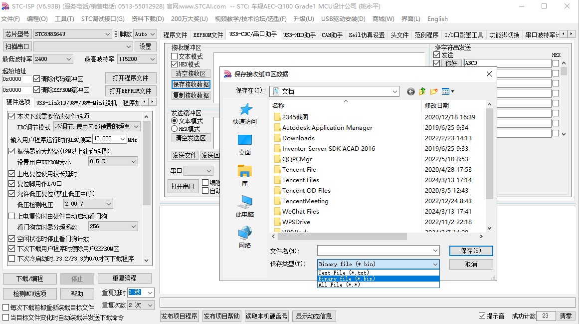This screenshot has width=579, height=324.
Task: Go back in the save dialog
Action: pos(410,92)
